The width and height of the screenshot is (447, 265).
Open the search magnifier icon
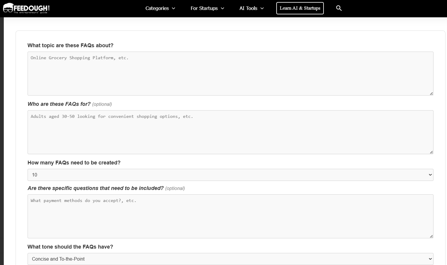(339, 8)
